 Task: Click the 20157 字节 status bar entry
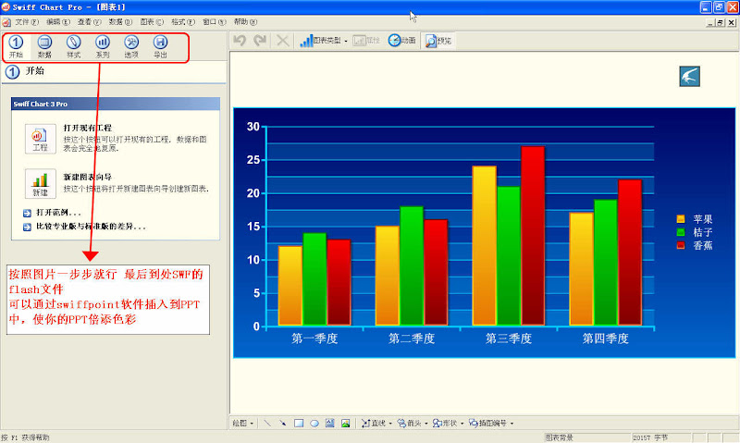pyautogui.click(x=650, y=437)
